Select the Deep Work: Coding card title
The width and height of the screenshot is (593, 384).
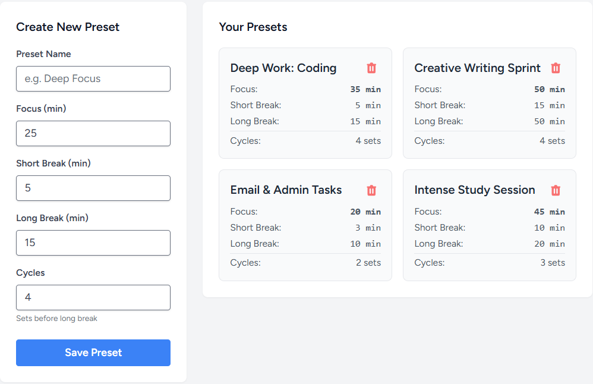tap(283, 68)
